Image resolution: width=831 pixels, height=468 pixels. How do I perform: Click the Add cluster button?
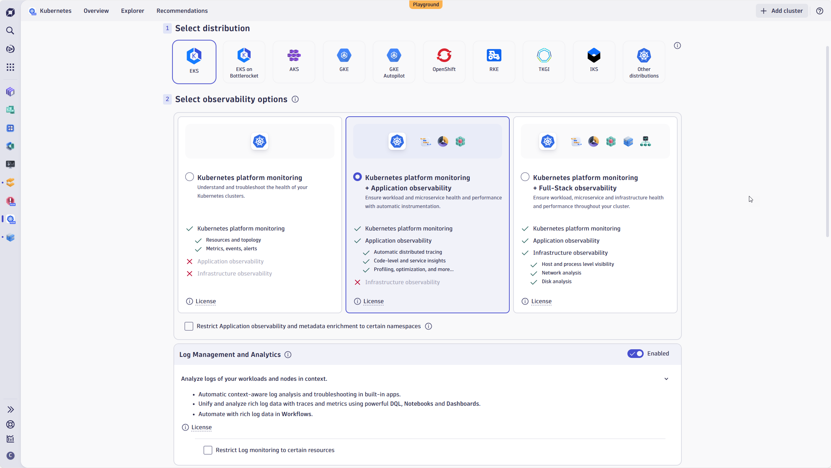coord(782,11)
